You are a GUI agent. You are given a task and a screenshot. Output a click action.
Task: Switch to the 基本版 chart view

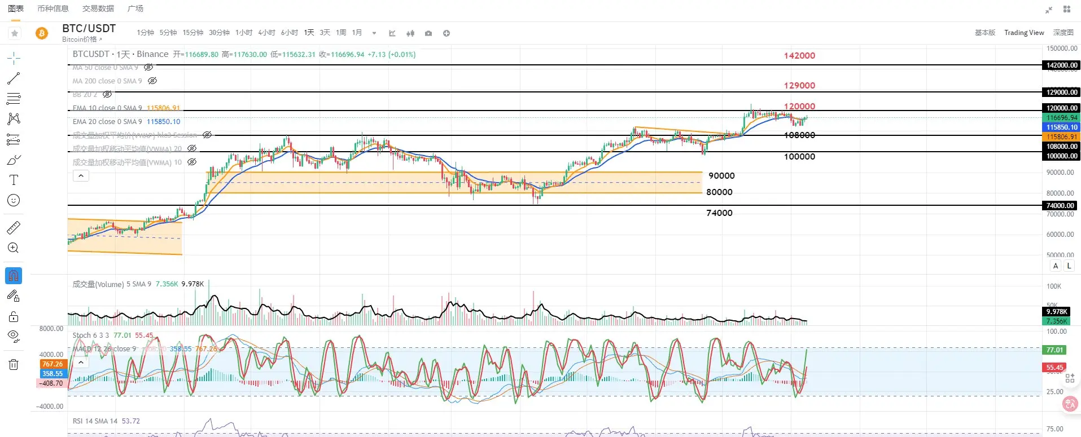(985, 33)
